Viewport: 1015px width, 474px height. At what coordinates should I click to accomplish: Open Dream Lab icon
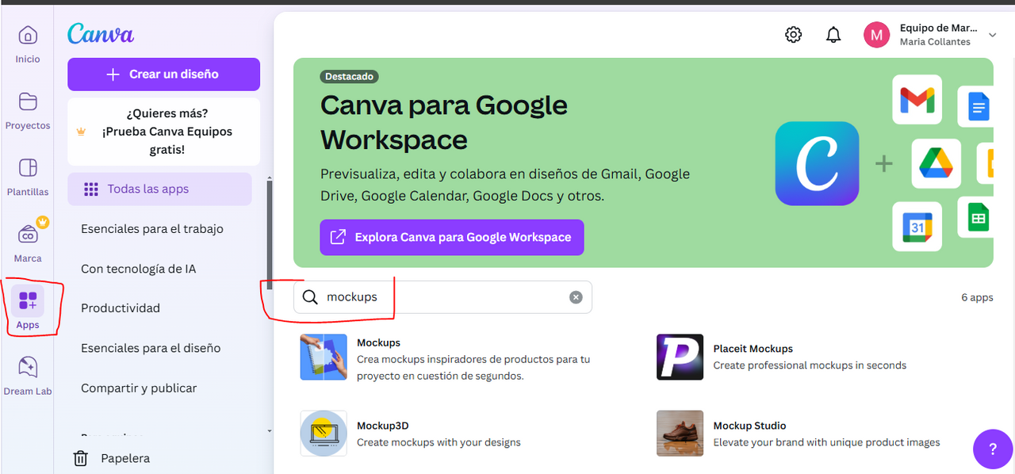pyautogui.click(x=28, y=367)
